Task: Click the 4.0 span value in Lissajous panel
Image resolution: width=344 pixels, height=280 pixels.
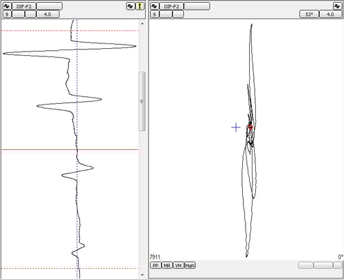Action: [x=330, y=14]
